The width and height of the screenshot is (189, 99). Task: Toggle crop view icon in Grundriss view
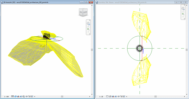[x=121, y=96]
